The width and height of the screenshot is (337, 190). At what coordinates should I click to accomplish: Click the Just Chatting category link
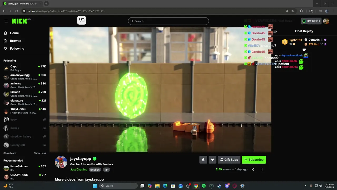[x=79, y=170]
